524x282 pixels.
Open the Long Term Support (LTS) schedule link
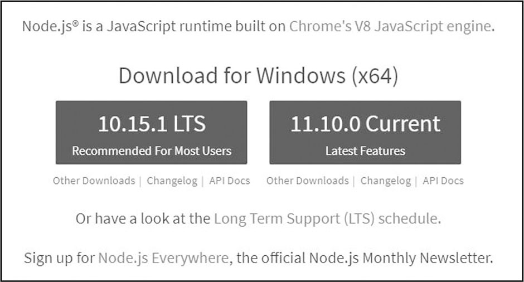(326, 219)
